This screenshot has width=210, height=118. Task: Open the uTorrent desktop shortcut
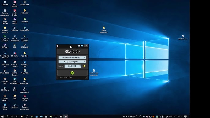tap(24, 20)
